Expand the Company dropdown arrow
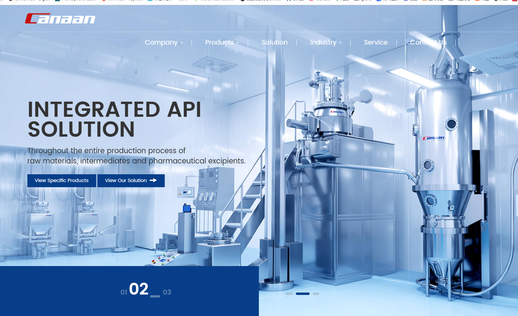518x316 pixels. 182,43
